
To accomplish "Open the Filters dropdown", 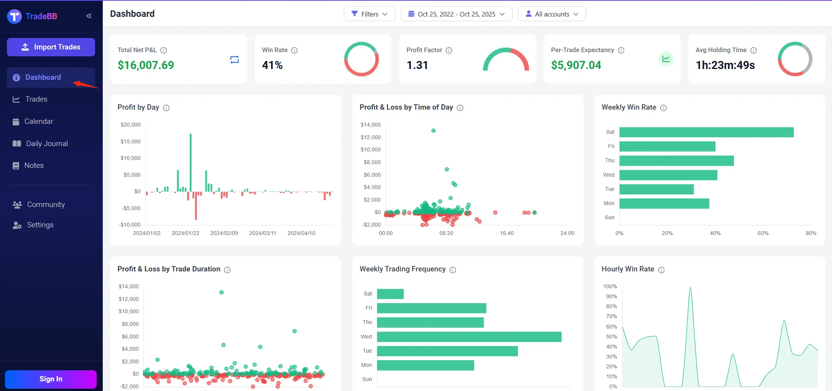I will point(369,14).
